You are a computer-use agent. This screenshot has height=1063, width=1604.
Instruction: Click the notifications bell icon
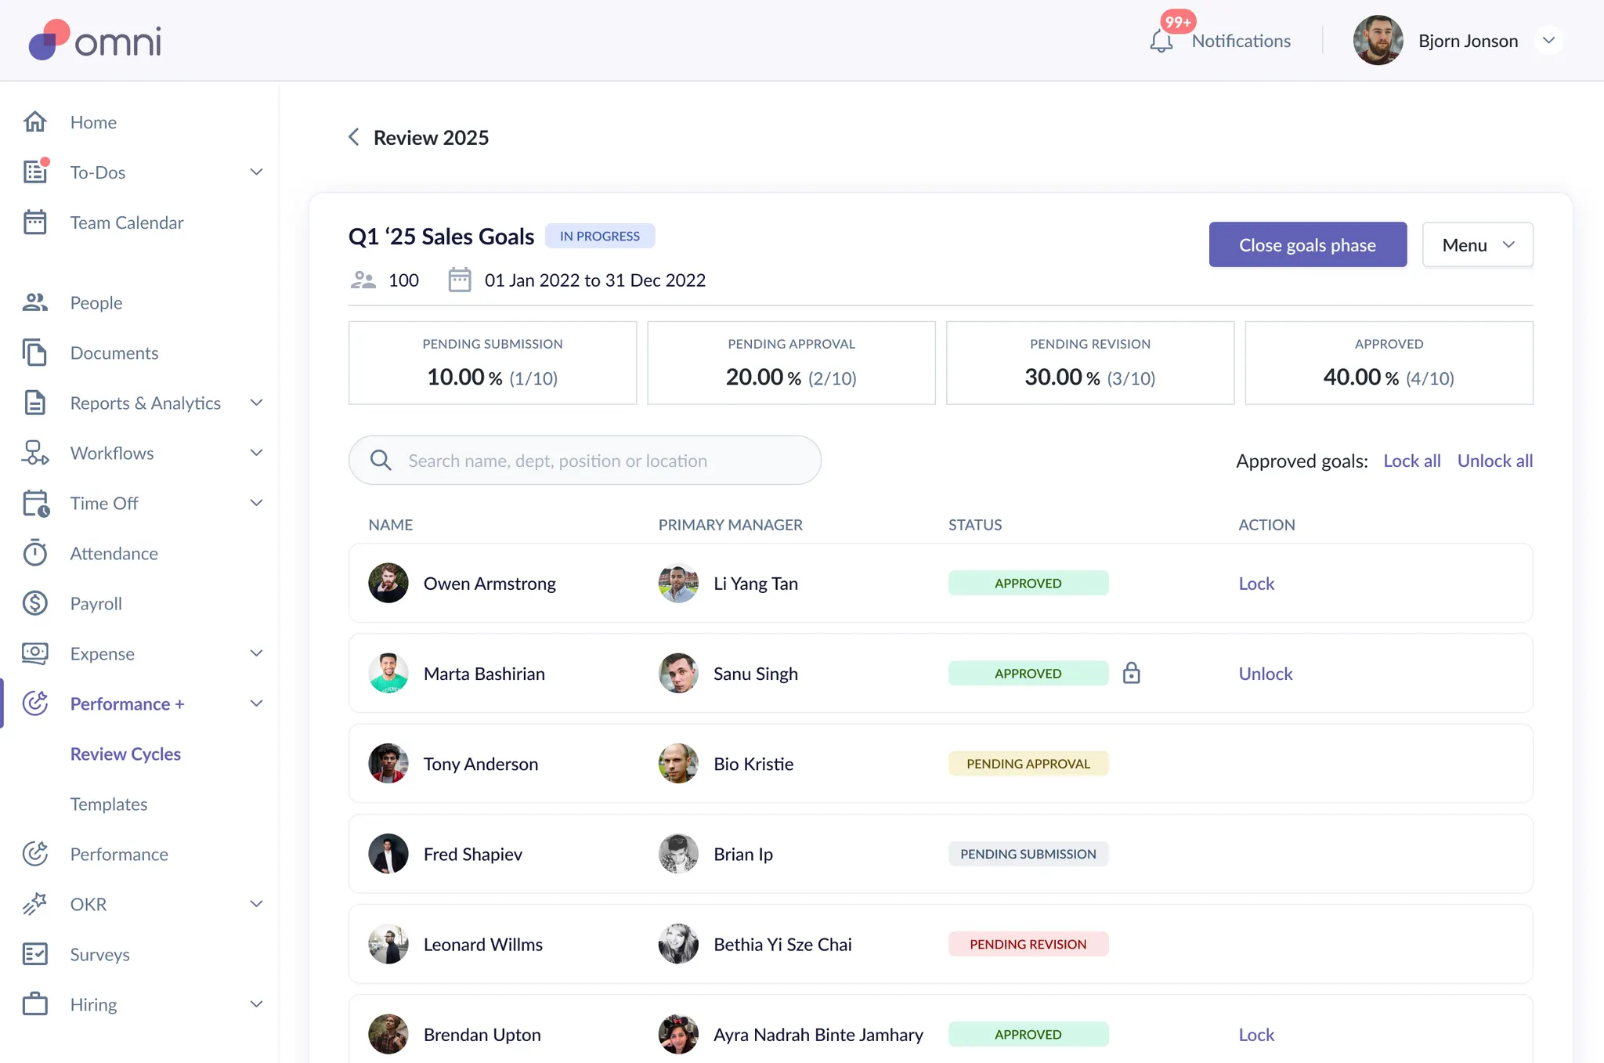coord(1161,41)
